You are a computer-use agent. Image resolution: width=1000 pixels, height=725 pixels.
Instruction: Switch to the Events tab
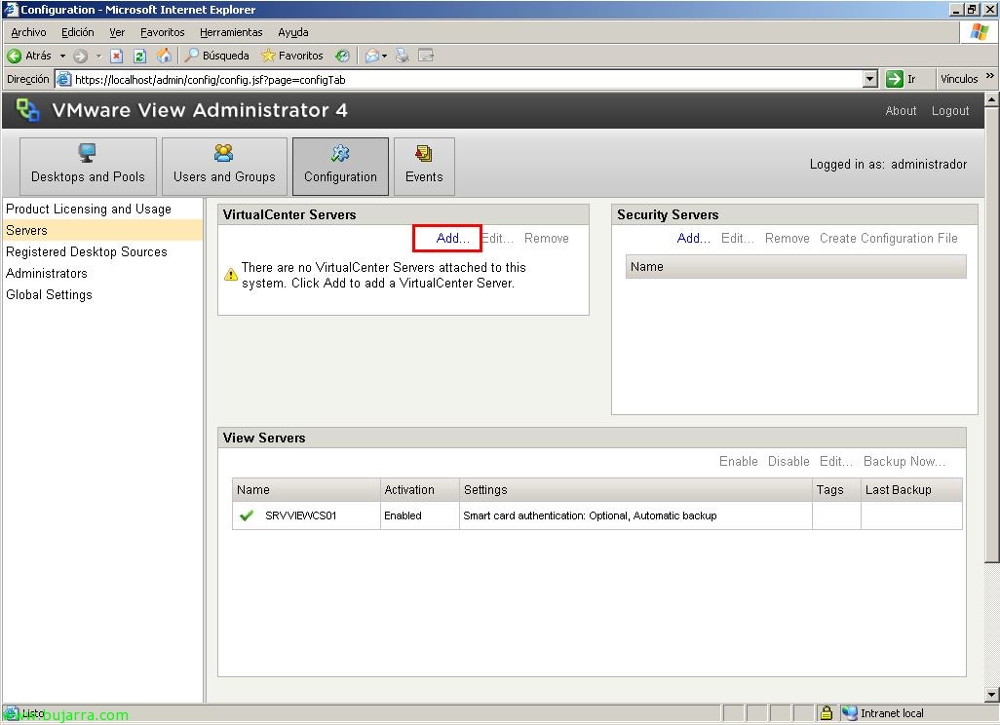424,167
